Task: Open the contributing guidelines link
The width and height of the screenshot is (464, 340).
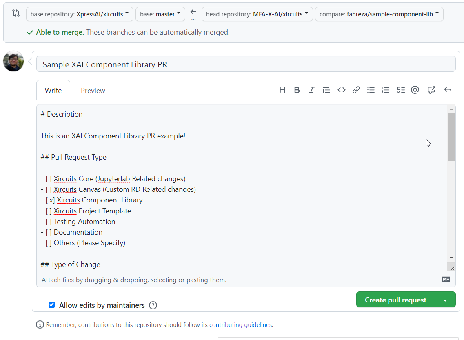Action: click(241, 325)
